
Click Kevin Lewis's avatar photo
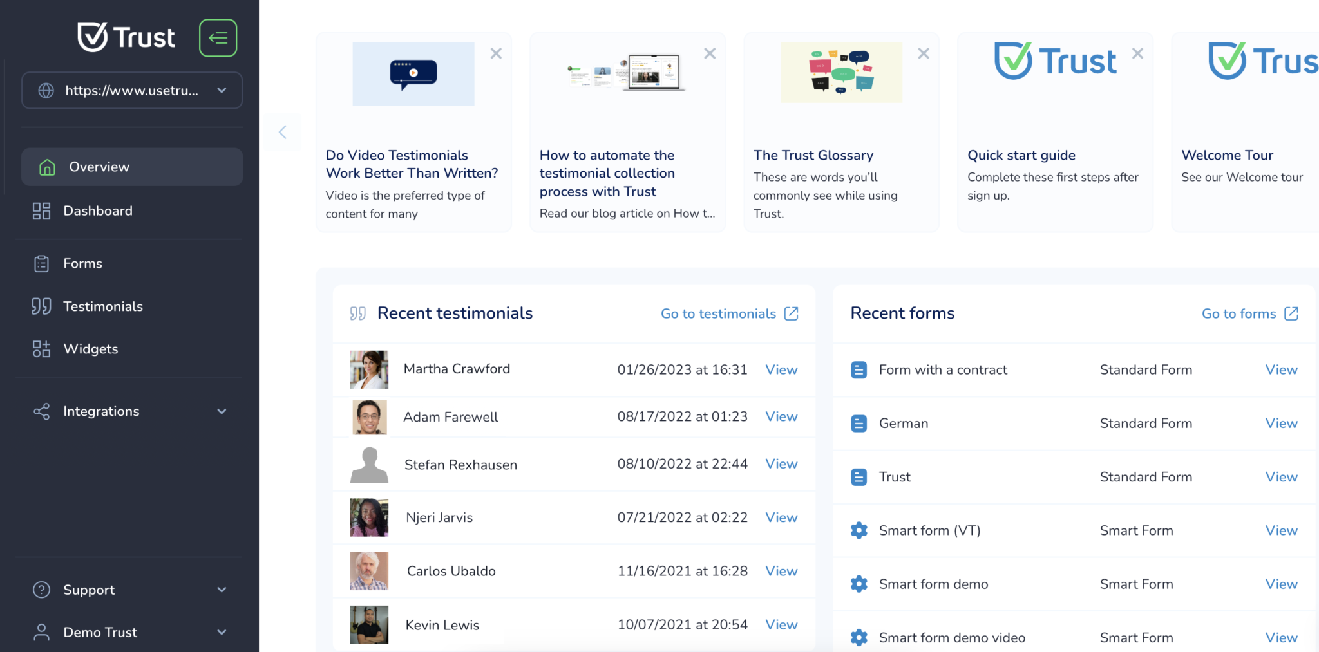click(x=369, y=625)
